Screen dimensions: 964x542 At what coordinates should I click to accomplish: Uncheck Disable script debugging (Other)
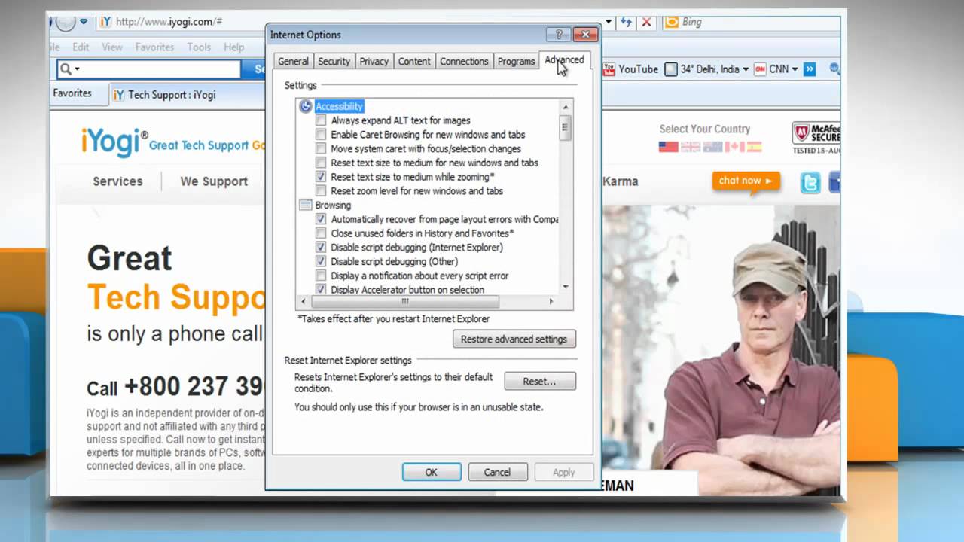pos(321,261)
